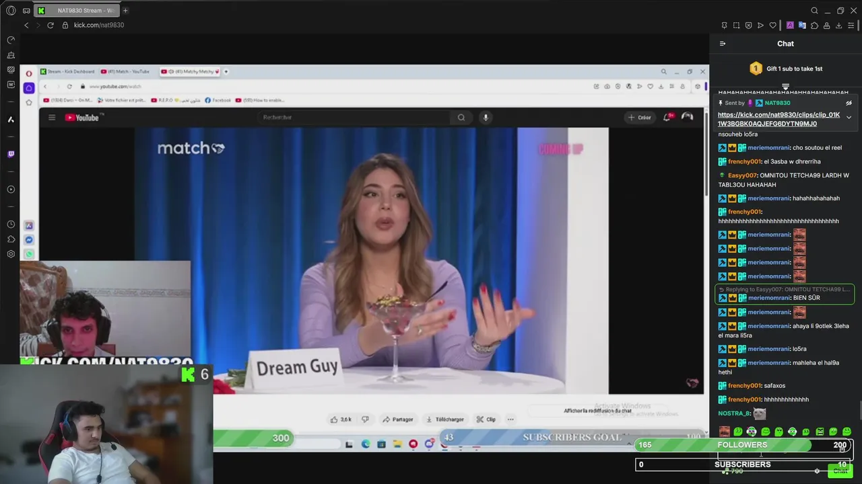Screen dimensions: 862x484
Task: Switch to NAT9830 Stream tab
Action: [x=77, y=11]
